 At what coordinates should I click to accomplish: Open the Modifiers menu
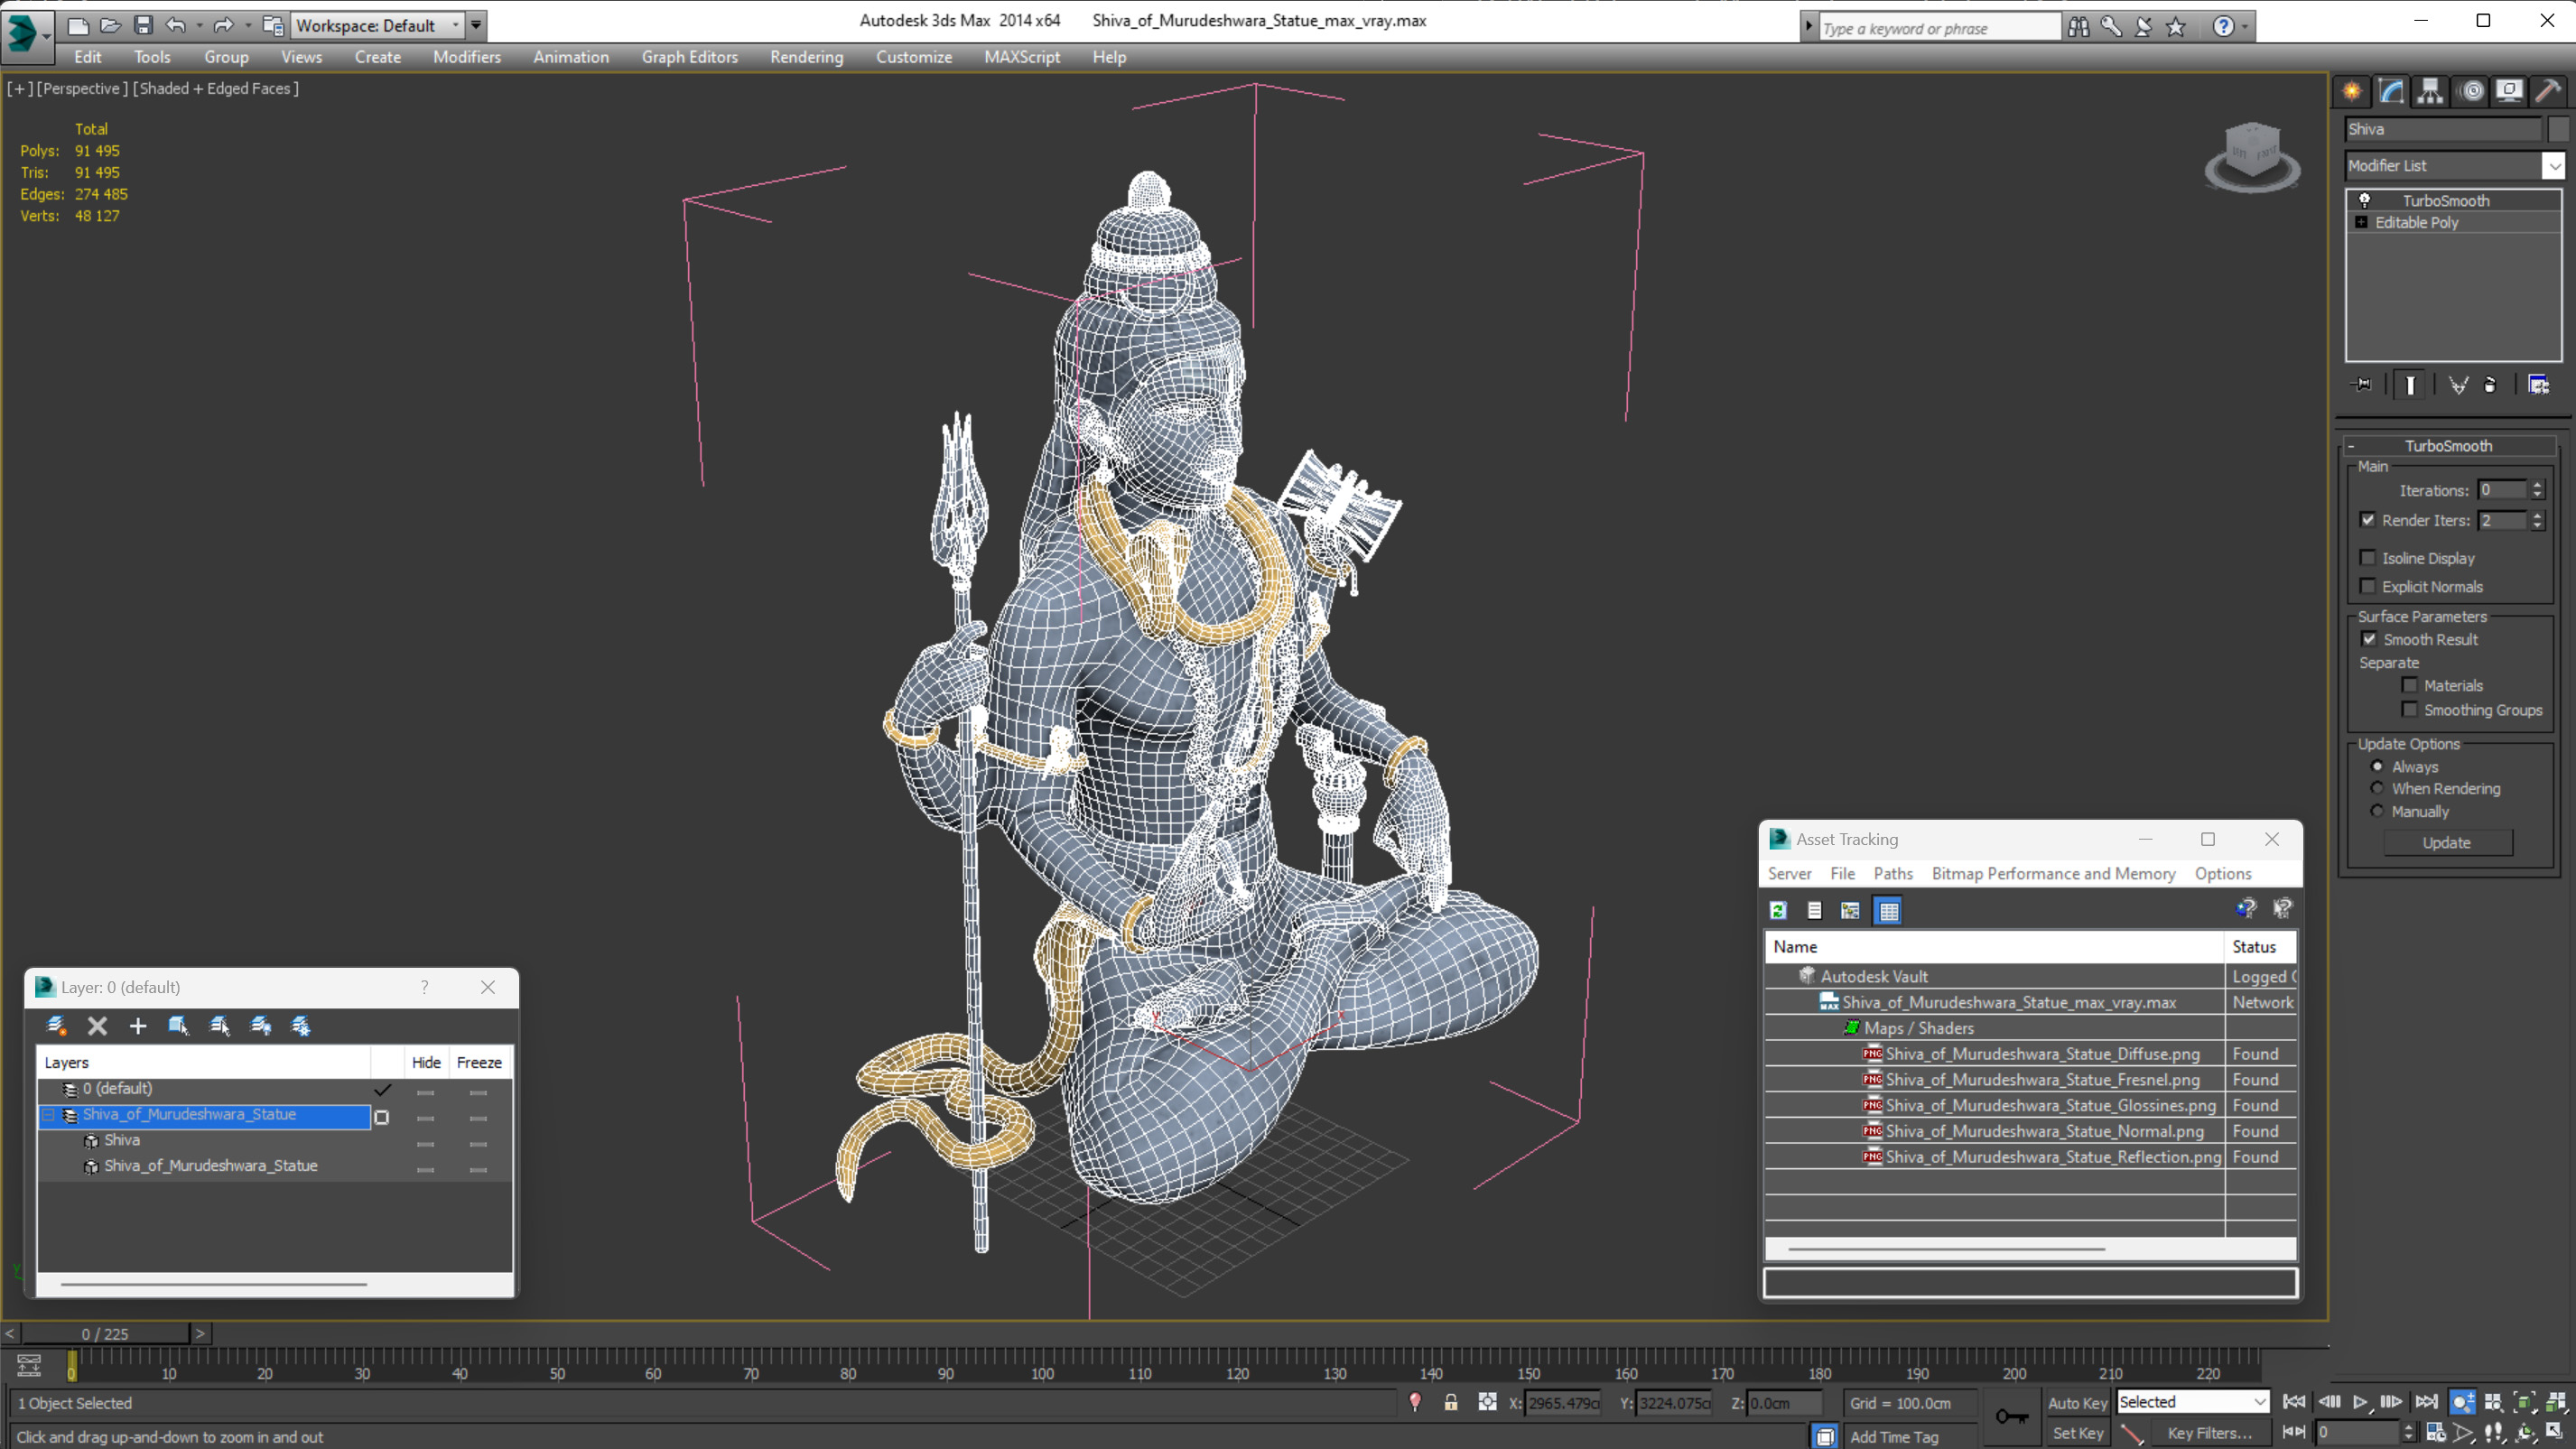point(466,57)
